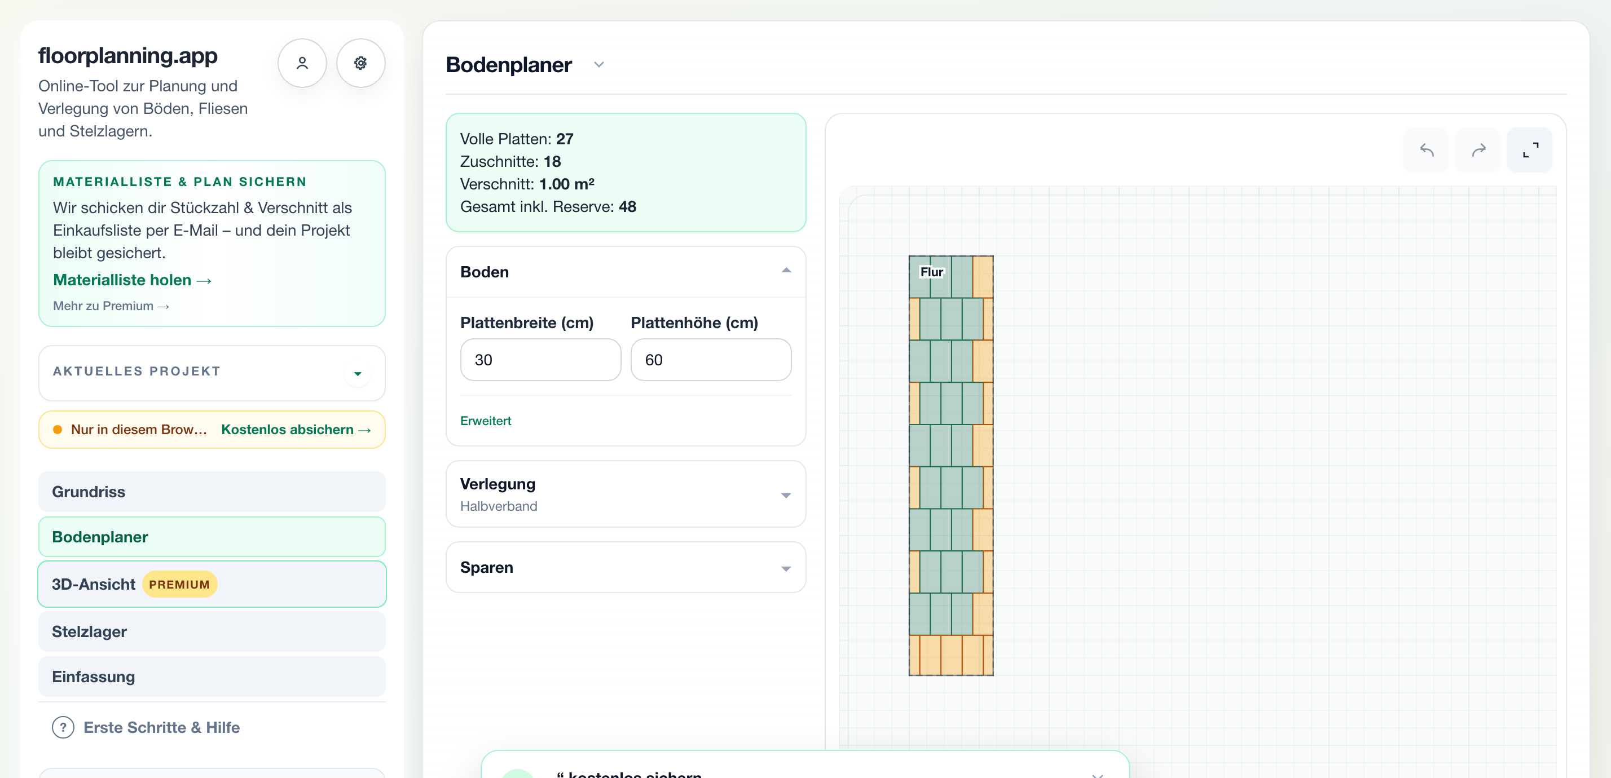Collapse the Boden section

786,271
